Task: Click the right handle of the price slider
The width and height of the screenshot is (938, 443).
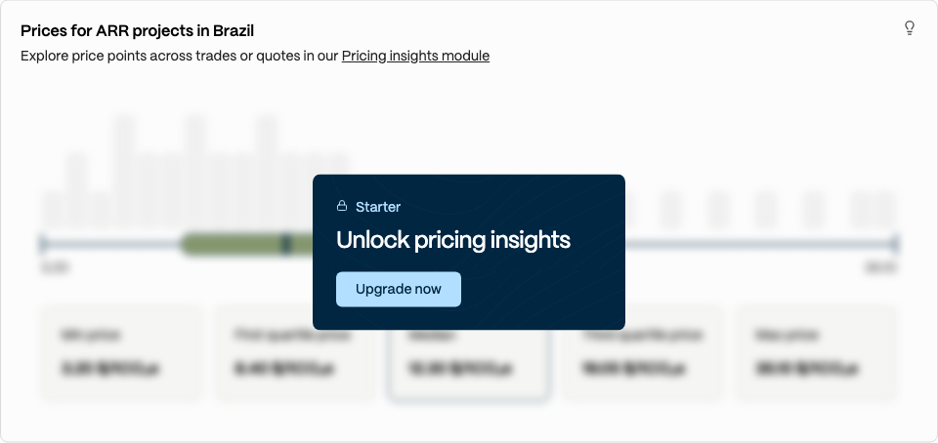Action: click(895, 244)
